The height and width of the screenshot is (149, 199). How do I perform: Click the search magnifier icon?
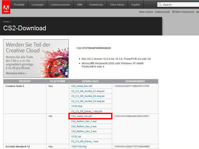(160, 5)
